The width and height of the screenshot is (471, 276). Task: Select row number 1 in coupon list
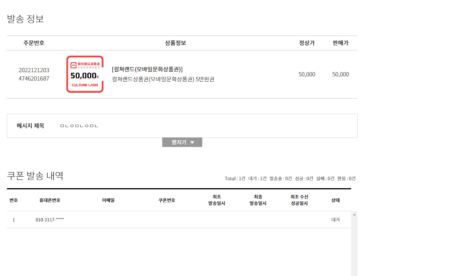(x=14, y=220)
